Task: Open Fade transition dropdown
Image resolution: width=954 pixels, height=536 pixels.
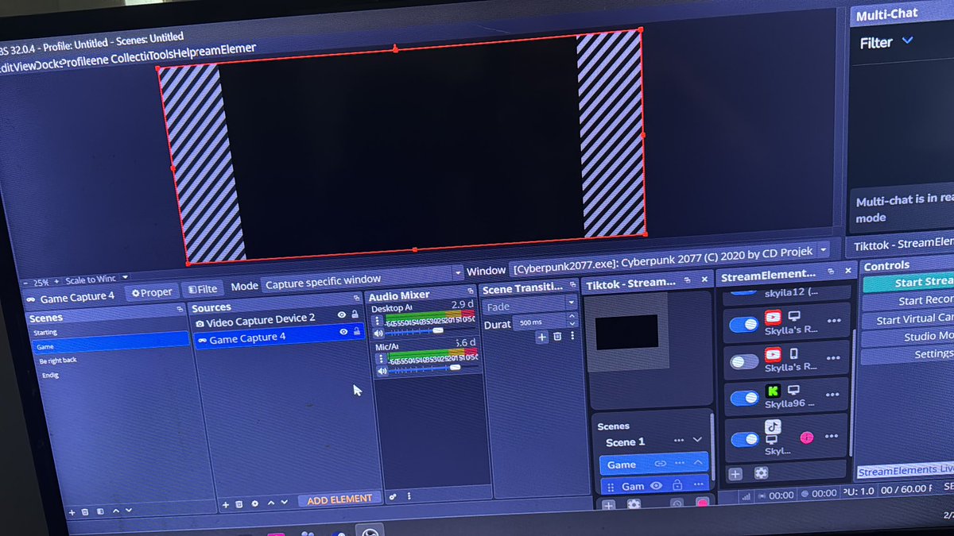Action: [530, 307]
